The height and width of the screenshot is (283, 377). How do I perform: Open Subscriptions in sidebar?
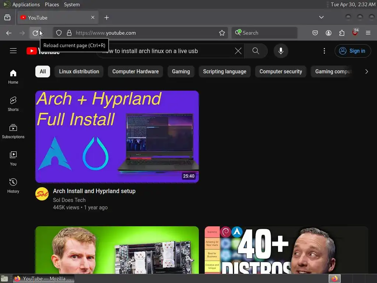(x=13, y=131)
